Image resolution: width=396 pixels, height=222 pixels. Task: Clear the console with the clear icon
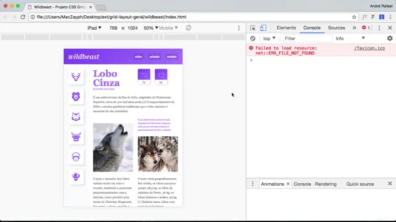(x=253, y=38)
